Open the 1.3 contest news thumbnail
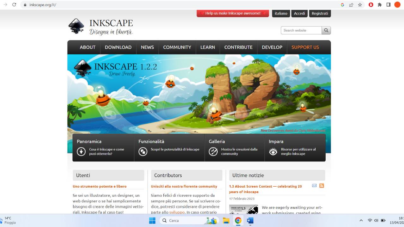Image resolution: width=404 pixels, height=227 pixels. pyautogui.click(x=244, y=209)
